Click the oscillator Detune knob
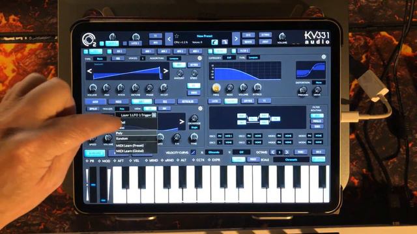The height and width of the screenshot is (234, 417). tap(136, 87)
